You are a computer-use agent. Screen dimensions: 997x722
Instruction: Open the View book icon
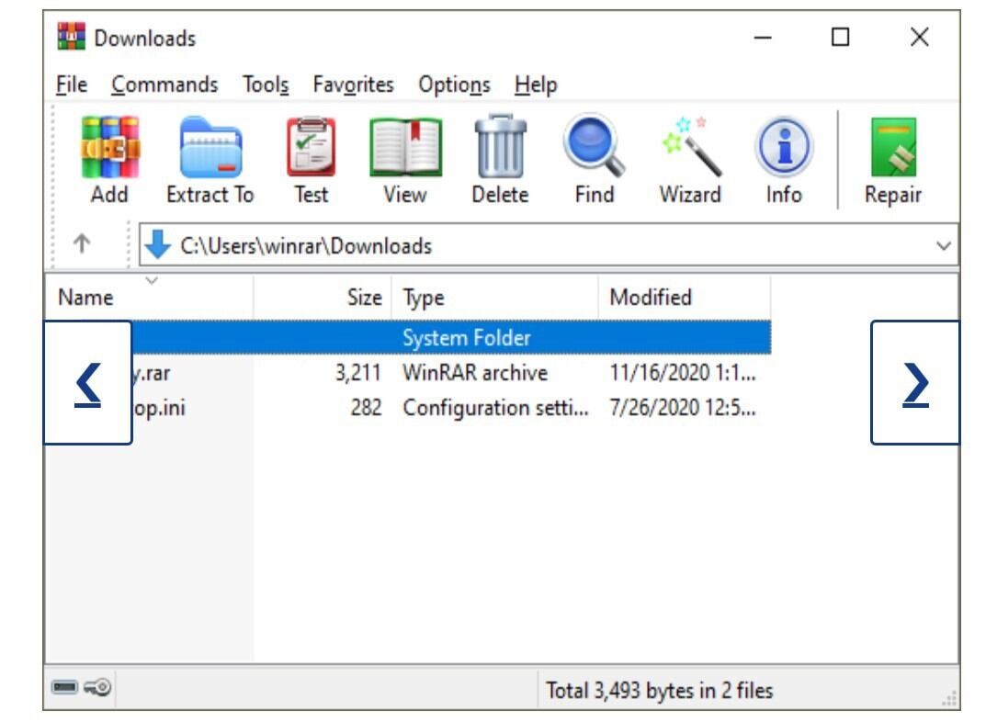tap(404, 148)
